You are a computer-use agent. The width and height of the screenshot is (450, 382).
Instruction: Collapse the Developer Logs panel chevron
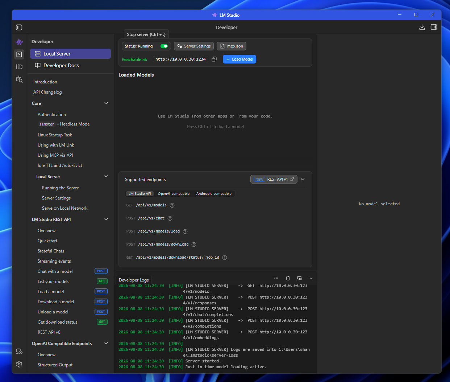coord(311,278)
